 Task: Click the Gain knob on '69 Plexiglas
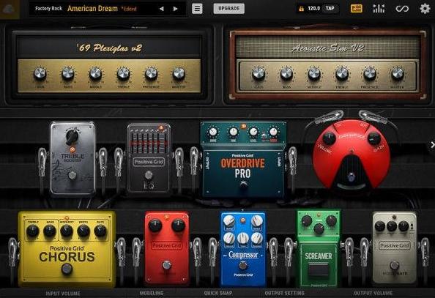click(x=40, y=73)
